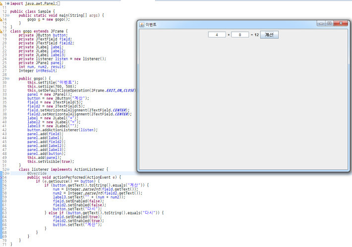This screenshot has width=352, height=247.
Task: Maximize the 이벤트 window
Action: 329,23
